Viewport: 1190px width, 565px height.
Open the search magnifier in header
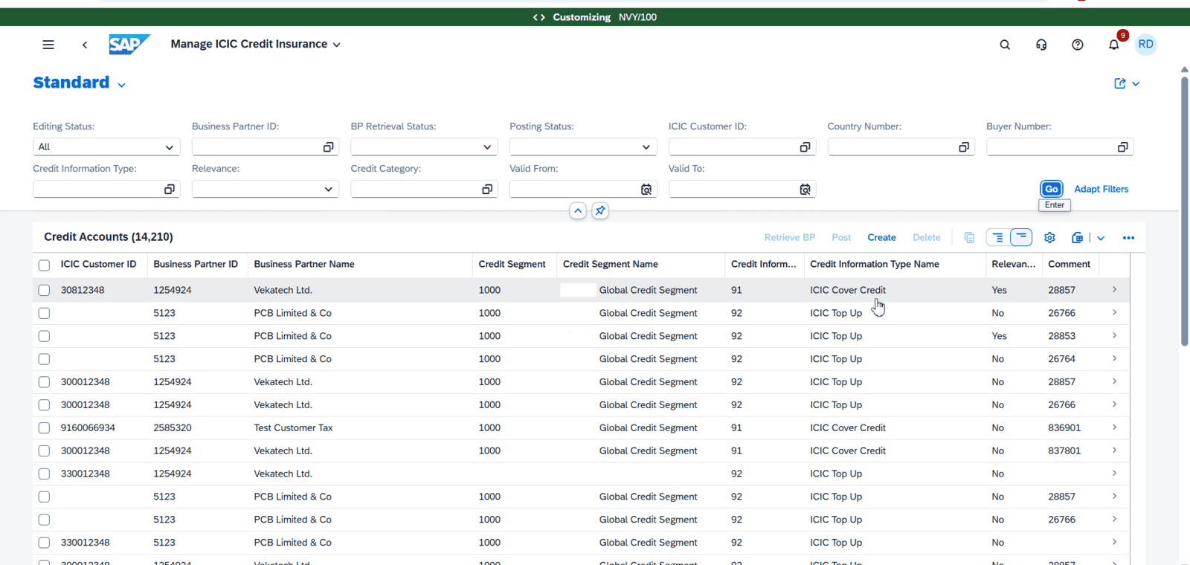[x=1005, y=45]
